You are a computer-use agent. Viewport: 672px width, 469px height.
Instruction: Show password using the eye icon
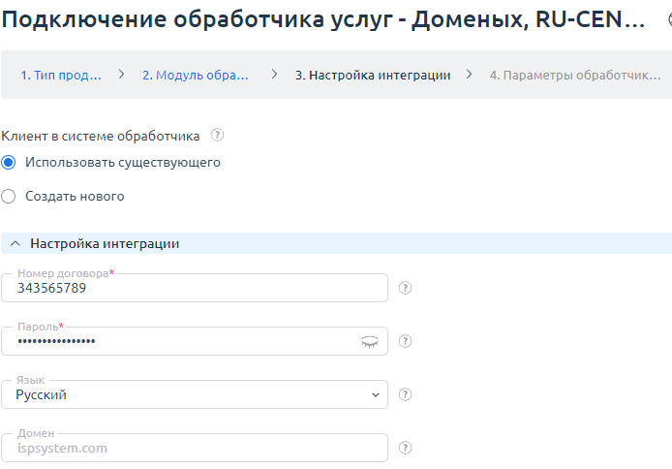pos(369,341)
